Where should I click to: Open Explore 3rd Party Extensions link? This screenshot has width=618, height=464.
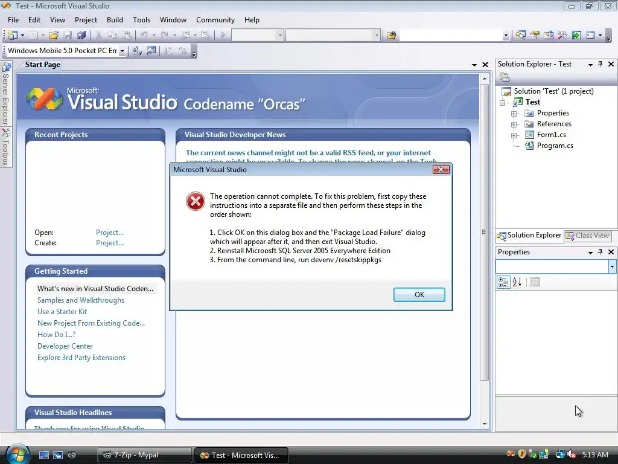(81, 358)
